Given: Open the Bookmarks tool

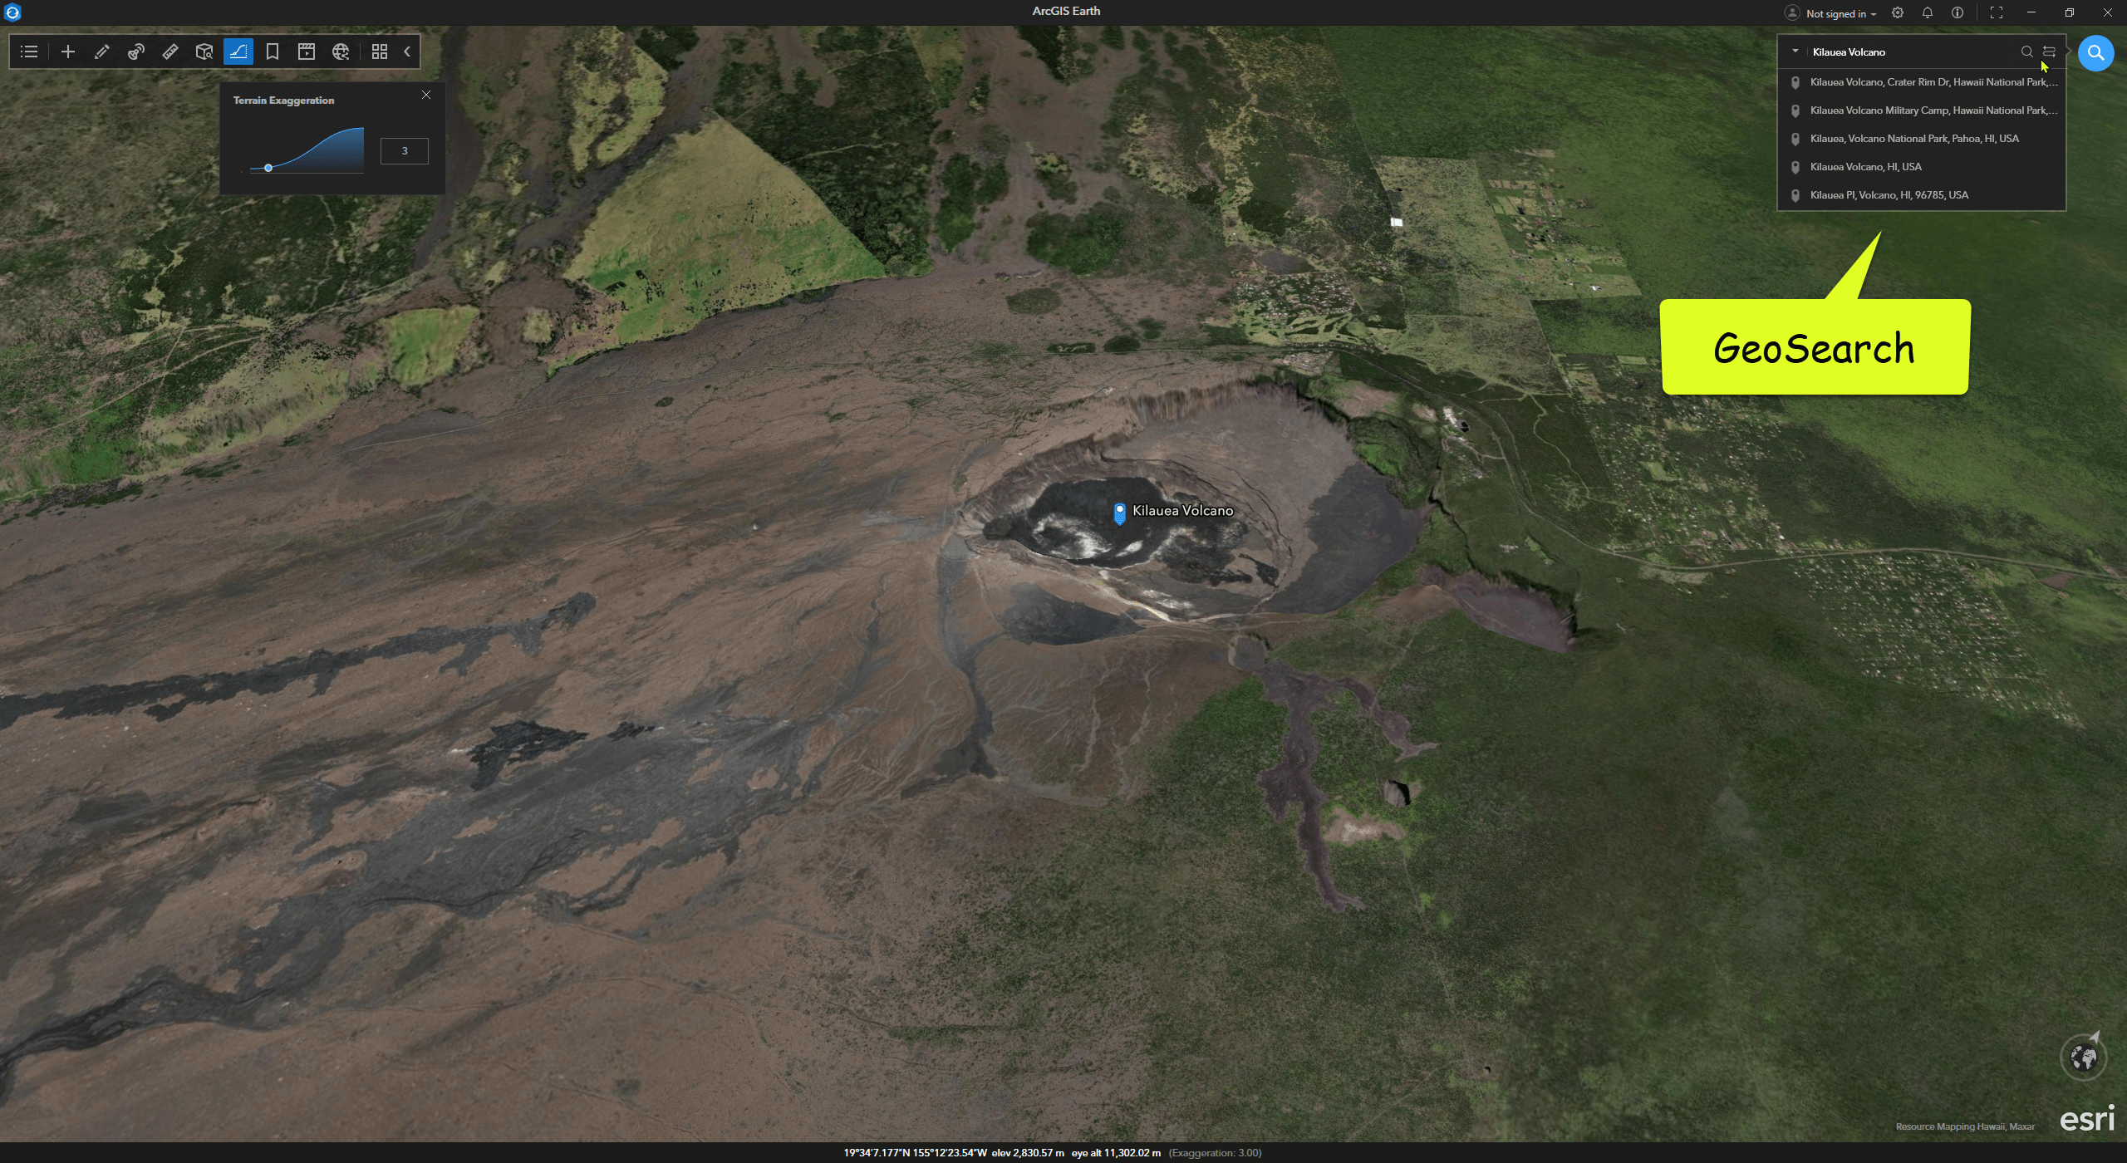Looking at the screenshot, I should pos(272,52).
